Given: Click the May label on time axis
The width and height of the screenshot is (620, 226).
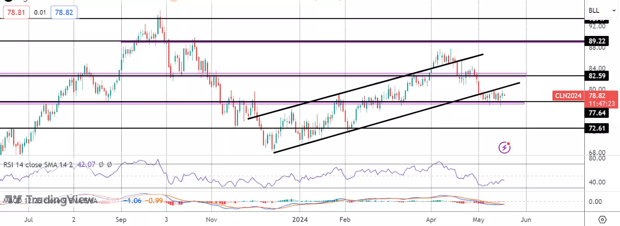Looking at the screenshot, I should 478,219.
